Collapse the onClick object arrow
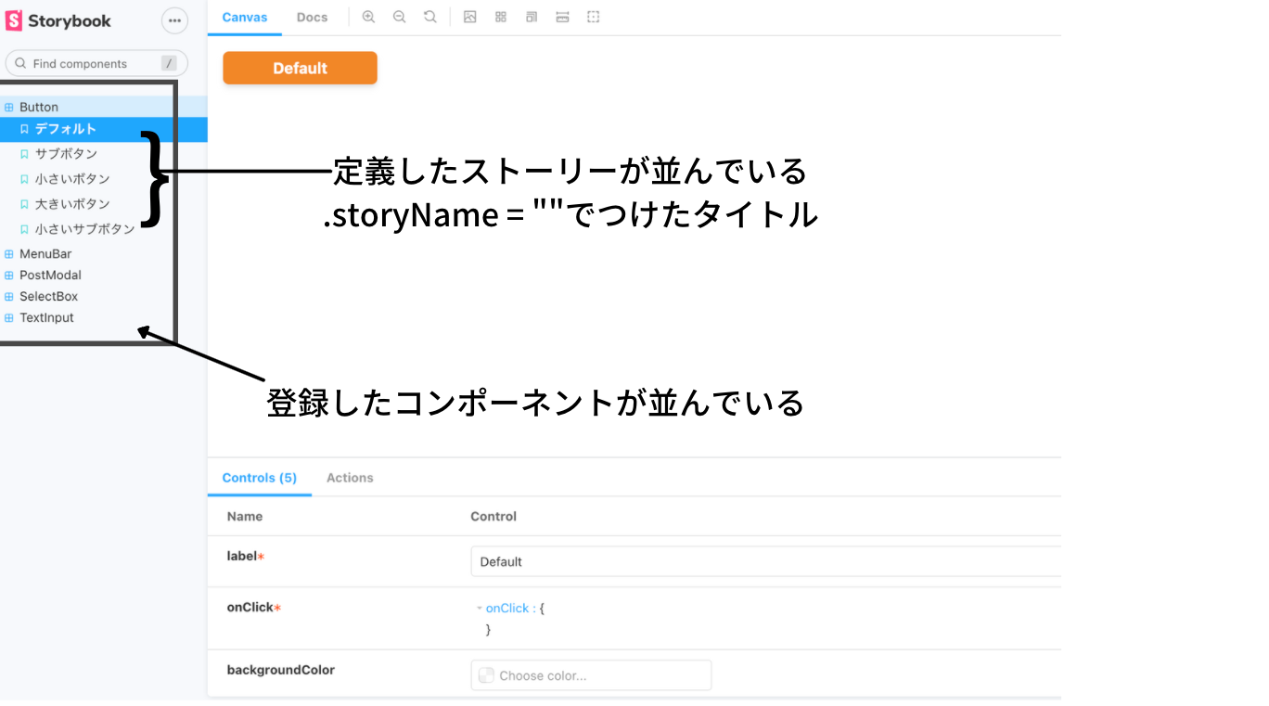This screenshot has width=1269, height=706. pyautogui.click(x=480, y=609)
